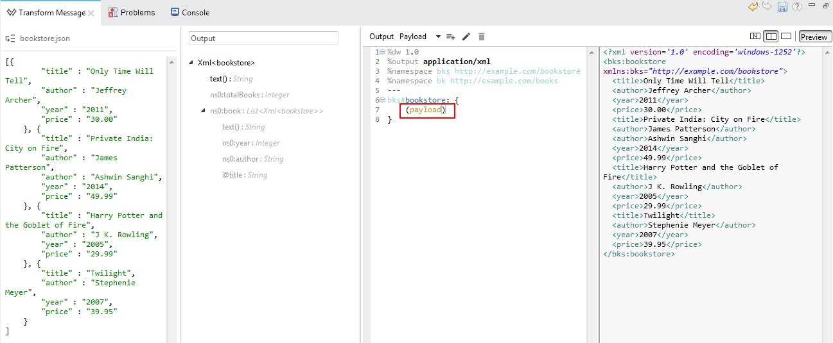Viewport: 833px width, 343px height.
Task: Click the Output search input field
Action: tap(263, 38)
